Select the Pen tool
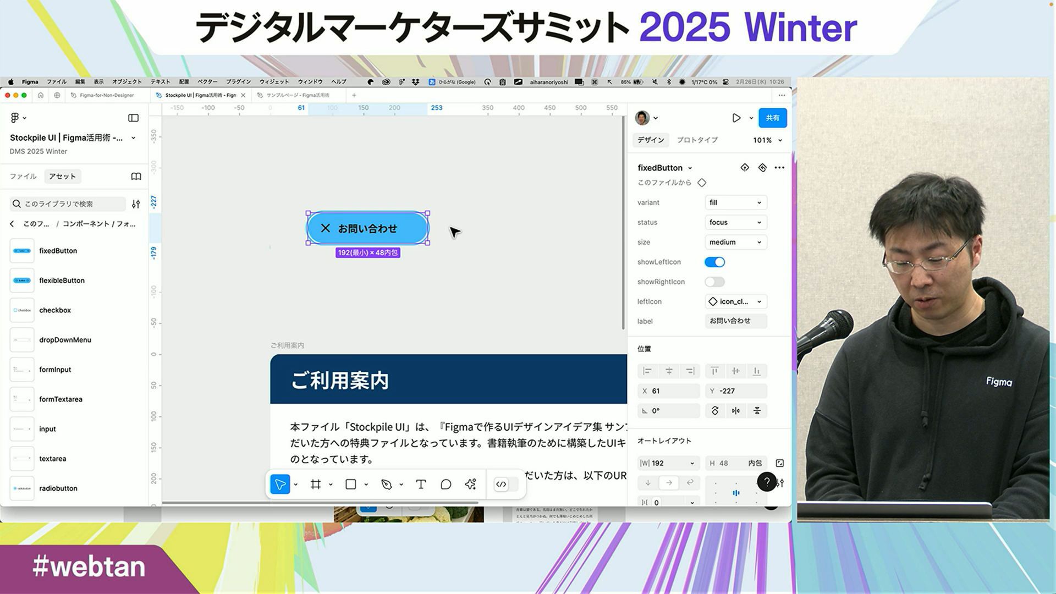1056x594 pixels. point(387,485)
